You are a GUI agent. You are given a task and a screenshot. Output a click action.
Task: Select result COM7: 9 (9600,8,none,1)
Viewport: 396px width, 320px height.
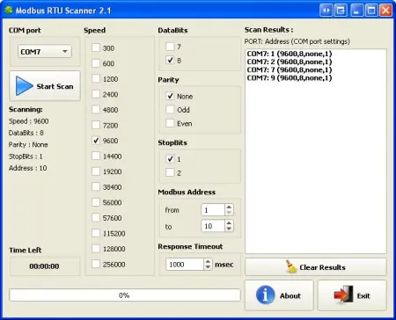pos(290,78)
